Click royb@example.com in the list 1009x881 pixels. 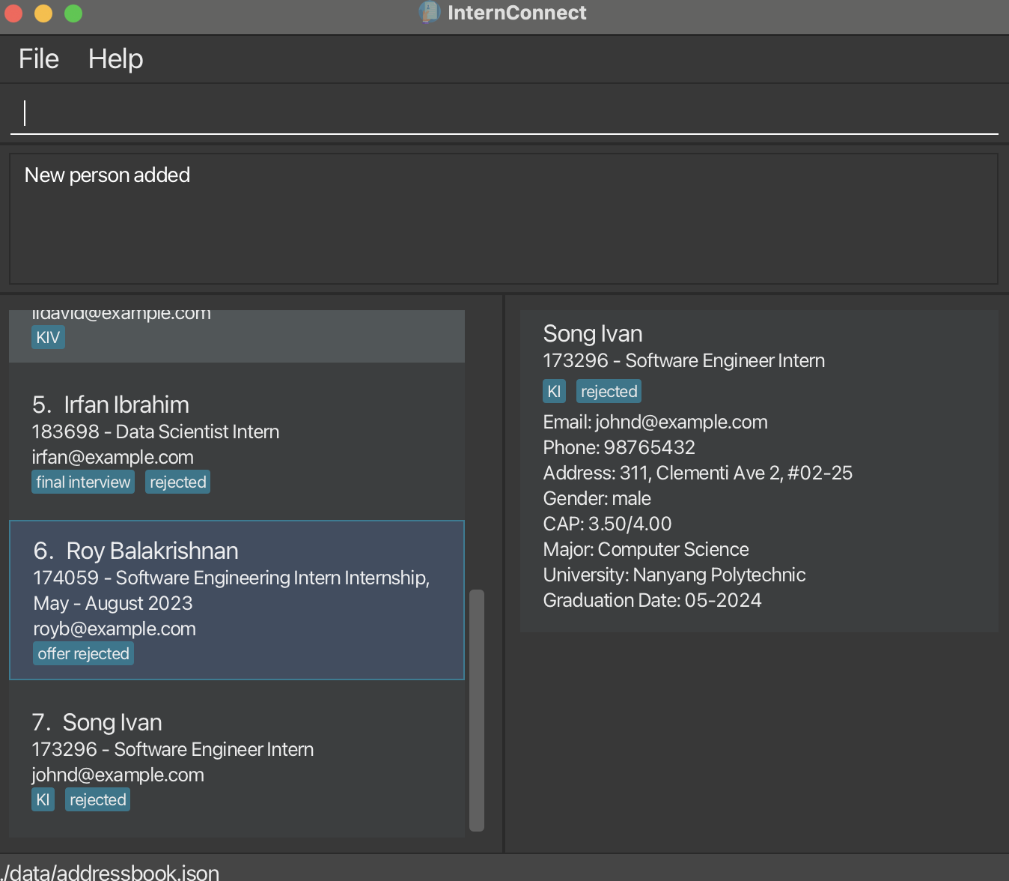point(115,629)
